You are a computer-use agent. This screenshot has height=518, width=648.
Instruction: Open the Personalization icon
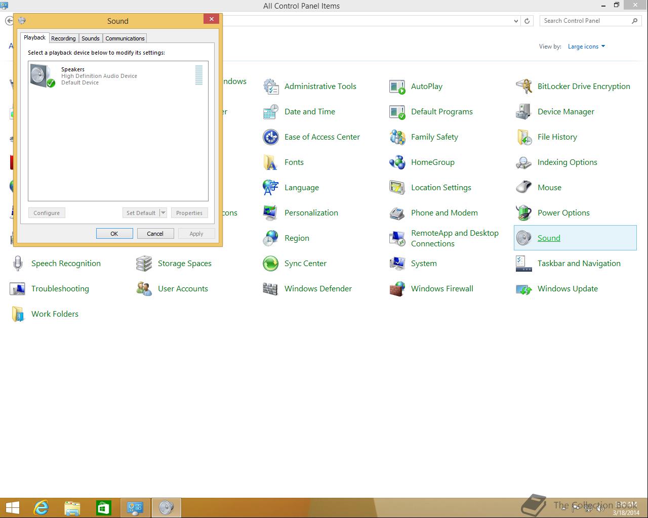271,213
